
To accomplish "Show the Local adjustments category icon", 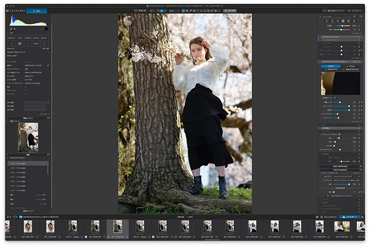I will tap(349, 21).
